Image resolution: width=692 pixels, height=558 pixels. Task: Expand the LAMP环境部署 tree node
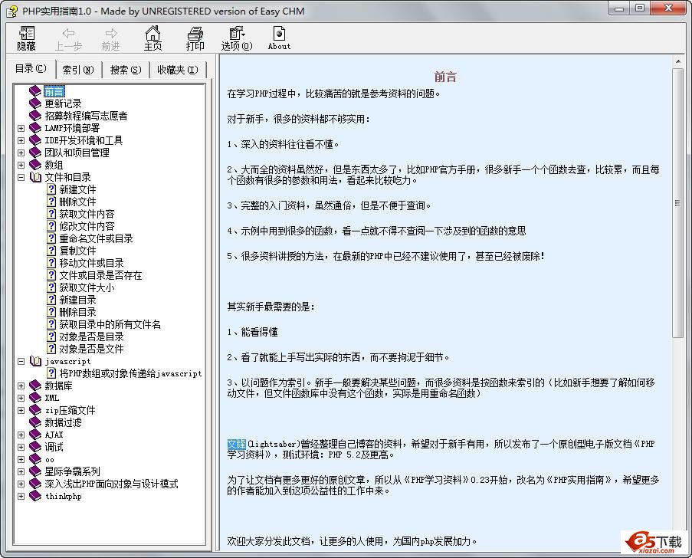(21, 129)
